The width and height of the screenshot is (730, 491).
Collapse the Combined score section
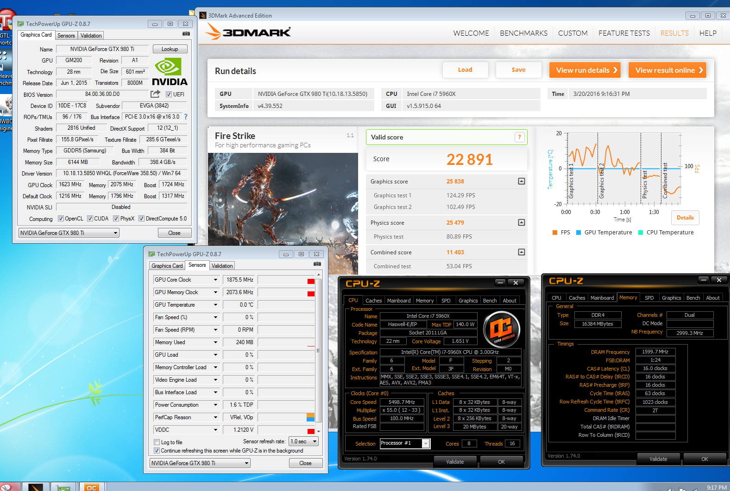point(522,252)
